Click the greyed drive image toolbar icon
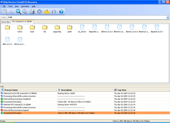 (11, 12)
